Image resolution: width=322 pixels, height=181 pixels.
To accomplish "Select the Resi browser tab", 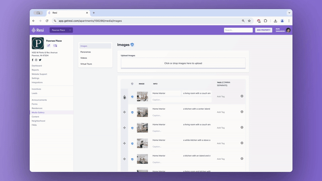I will click(68, 13).
